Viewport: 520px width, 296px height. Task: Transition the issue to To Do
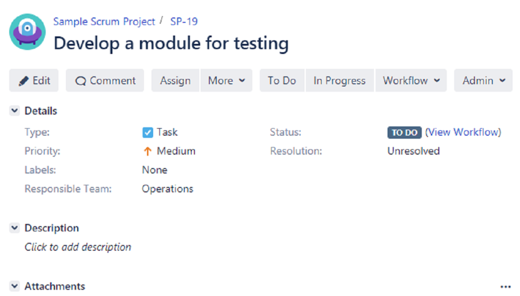[x=282, y=81]
